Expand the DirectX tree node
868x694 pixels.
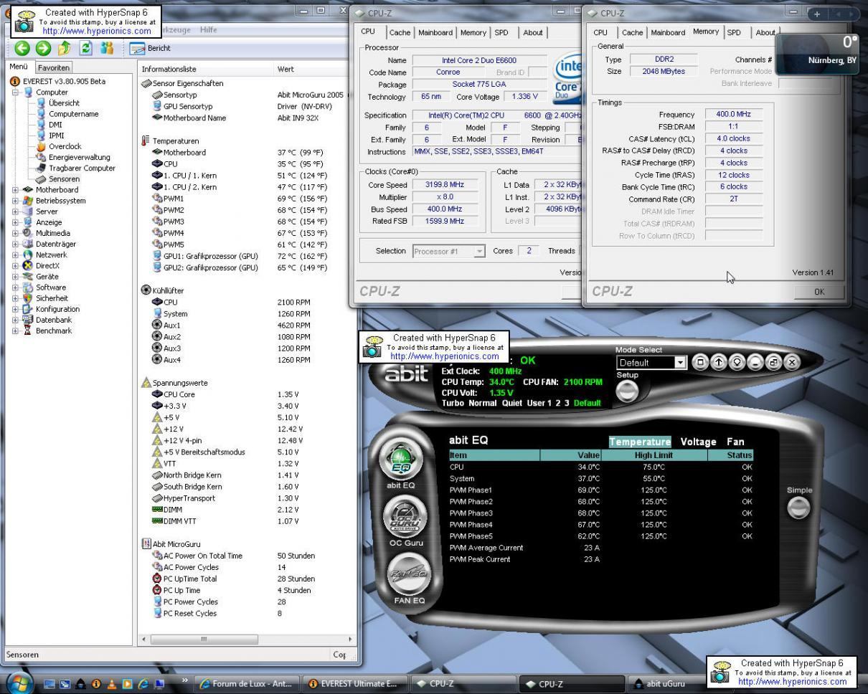tap(16, 265)
